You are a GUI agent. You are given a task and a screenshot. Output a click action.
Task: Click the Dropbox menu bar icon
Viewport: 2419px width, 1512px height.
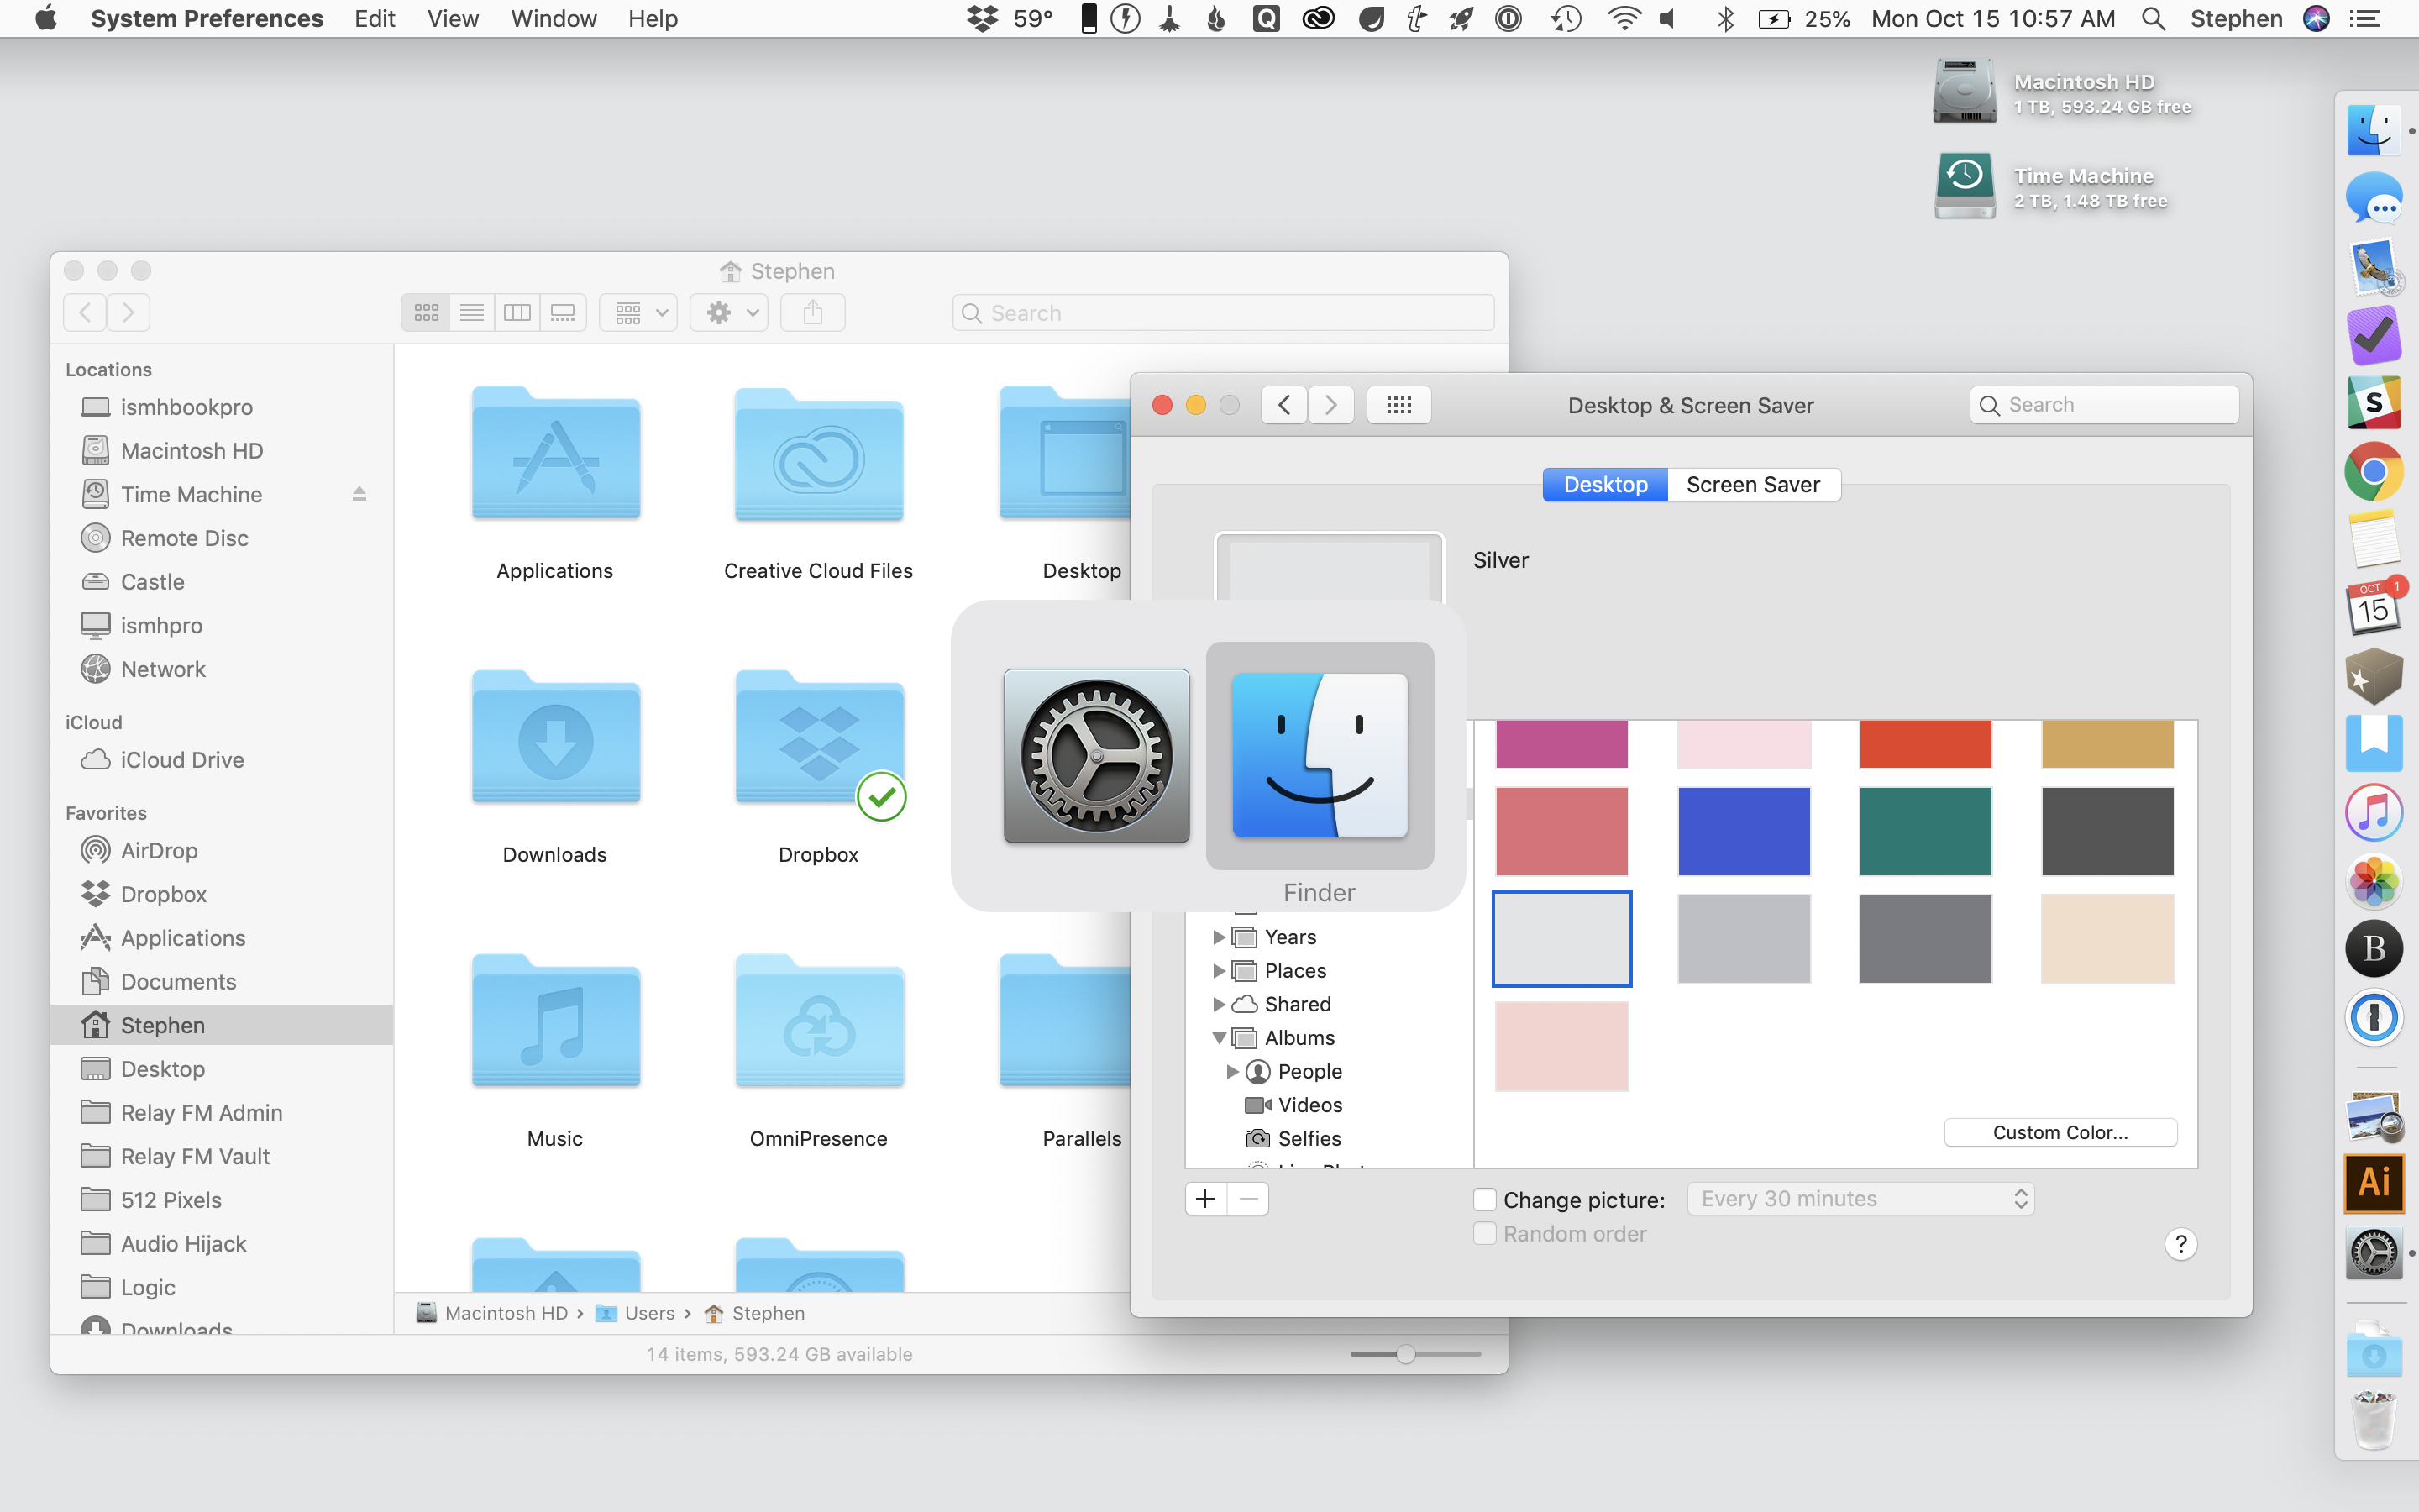coord(984,19)
